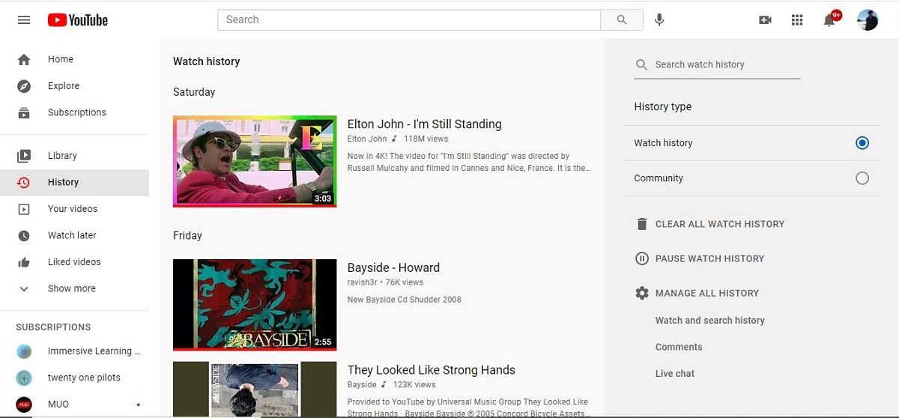
Task: Start voice search with microphone icon
Action: (x=659, y=20)
